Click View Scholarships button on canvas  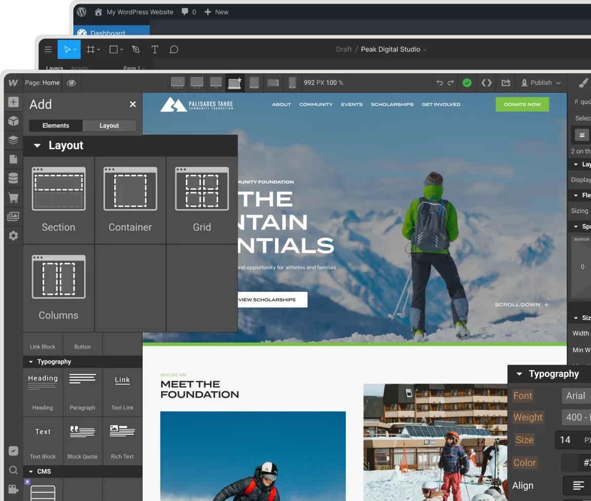pos(272,300)
